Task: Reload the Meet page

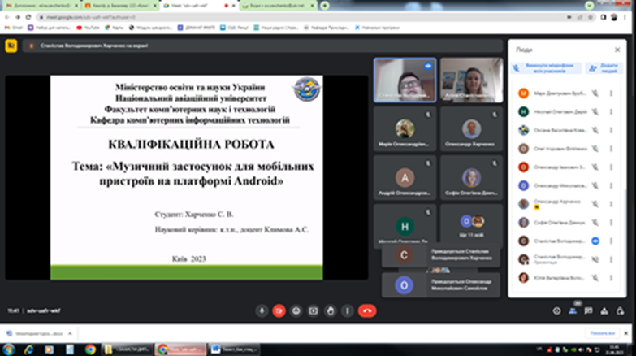Action: point(28,17)
